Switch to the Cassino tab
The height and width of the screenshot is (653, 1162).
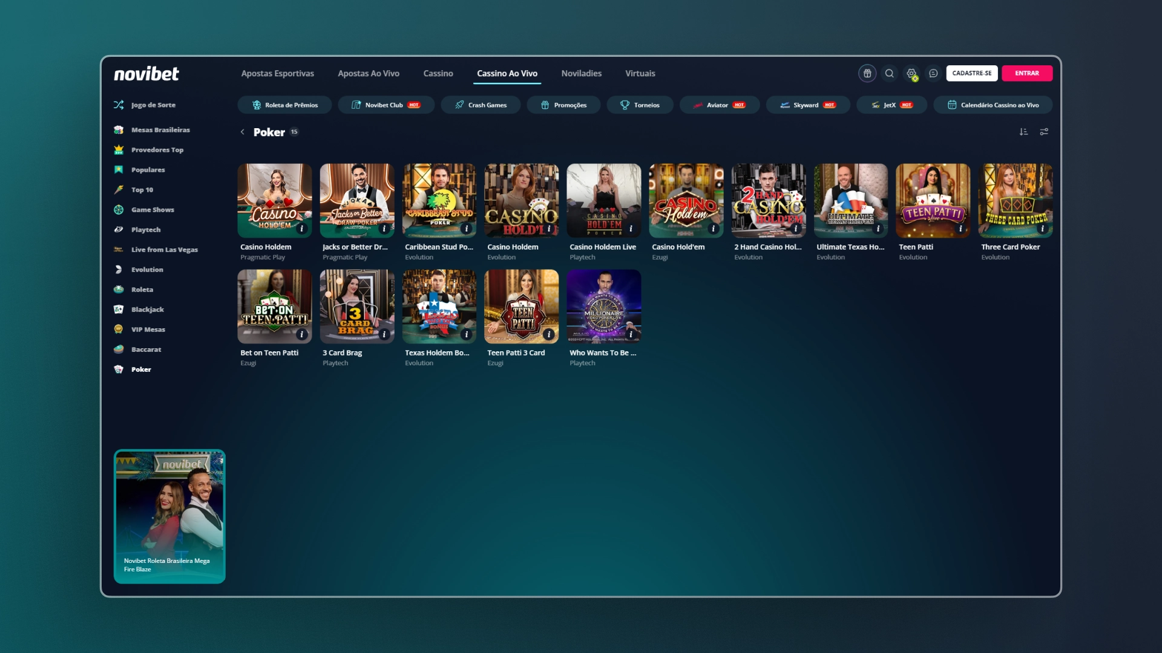tap(438, 73)
